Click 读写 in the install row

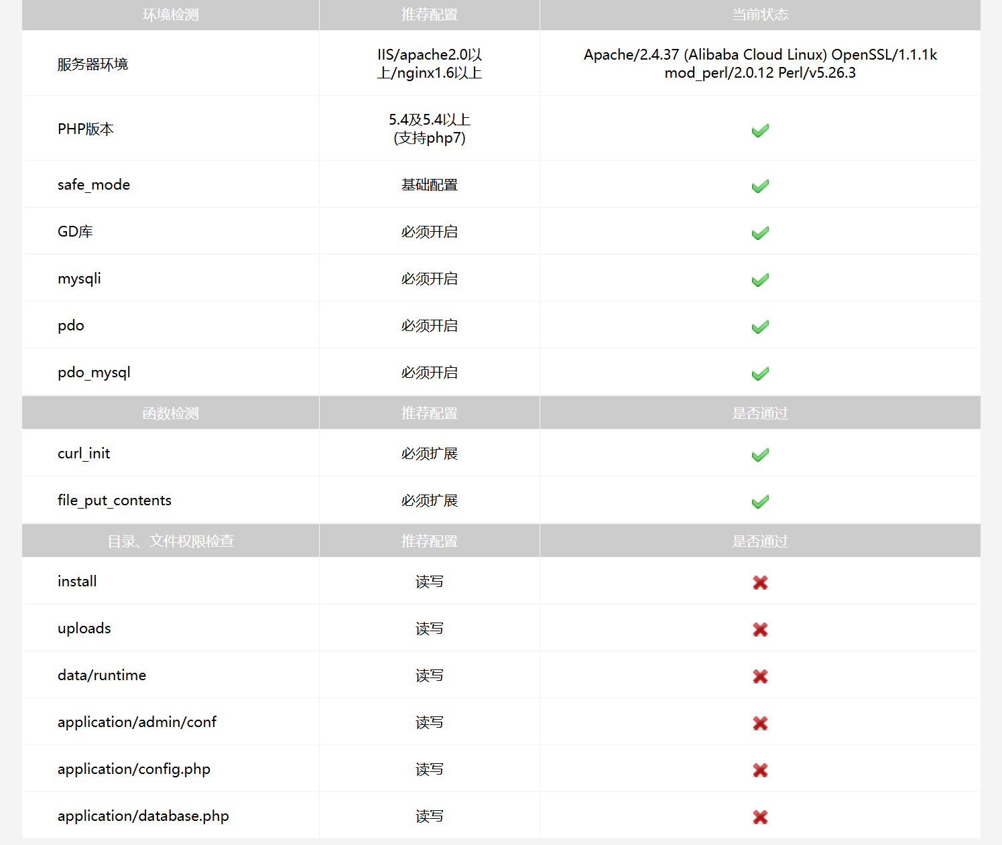tap(430, 582)
